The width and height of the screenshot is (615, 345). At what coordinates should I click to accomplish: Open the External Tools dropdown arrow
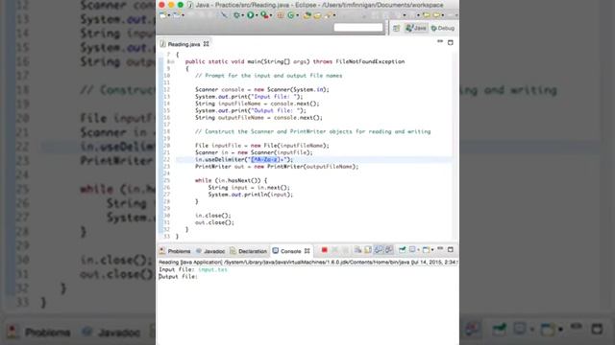tap(271, 15)
